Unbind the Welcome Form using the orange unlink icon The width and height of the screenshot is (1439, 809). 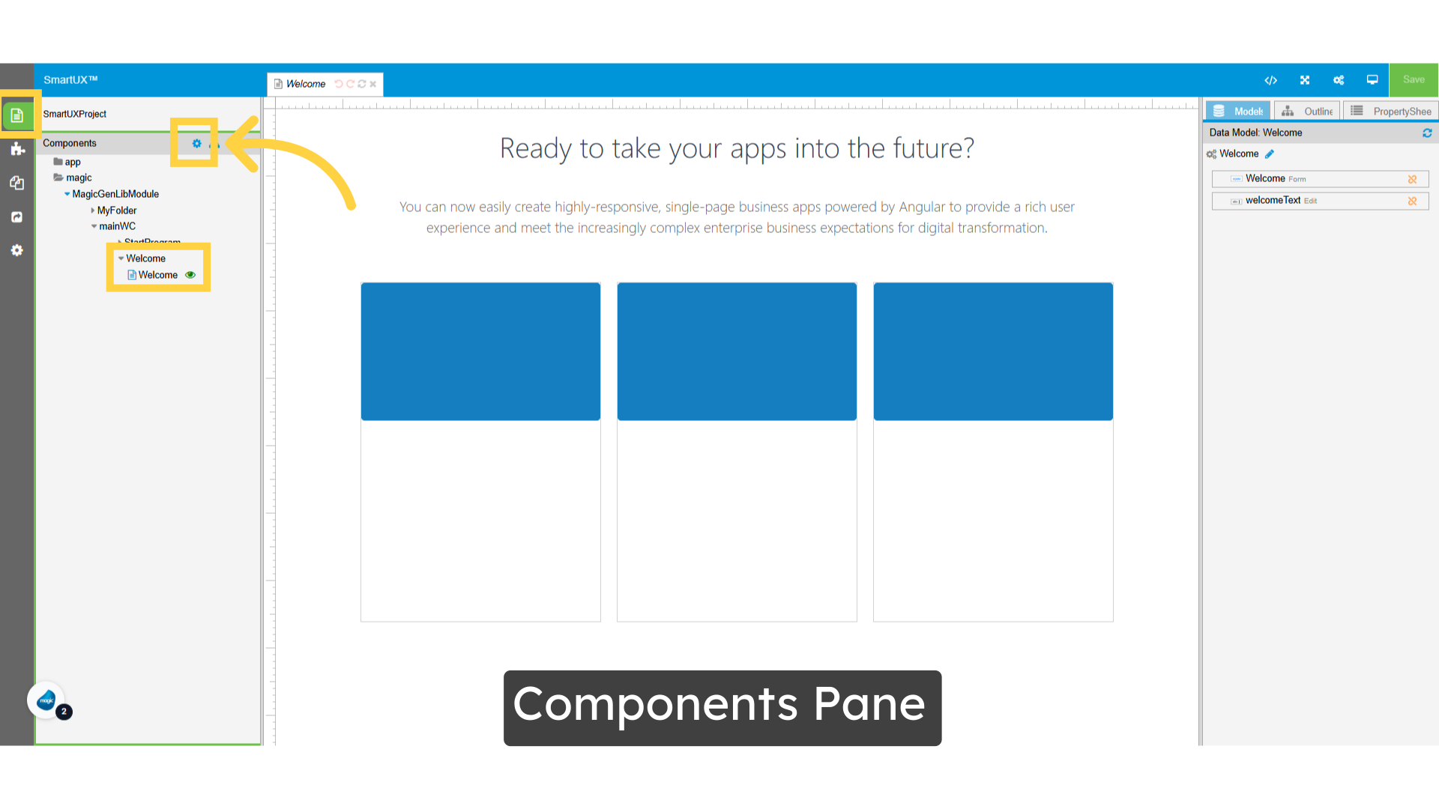1414,179
